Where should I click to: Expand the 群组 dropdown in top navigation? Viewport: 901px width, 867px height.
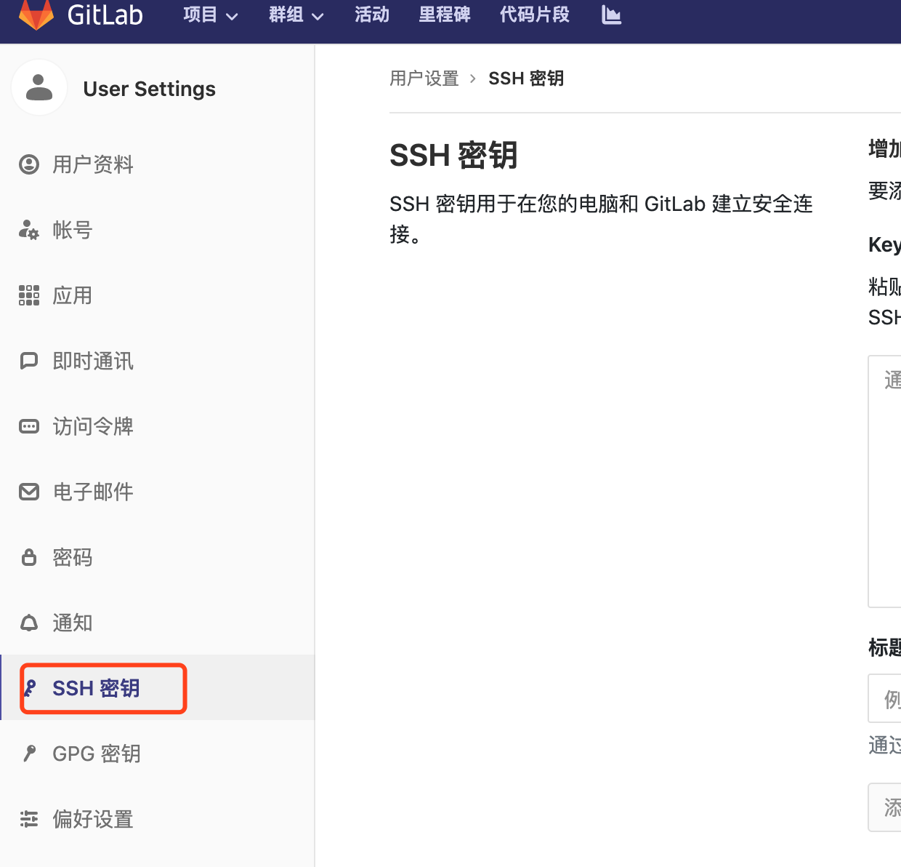coord(295,15)
